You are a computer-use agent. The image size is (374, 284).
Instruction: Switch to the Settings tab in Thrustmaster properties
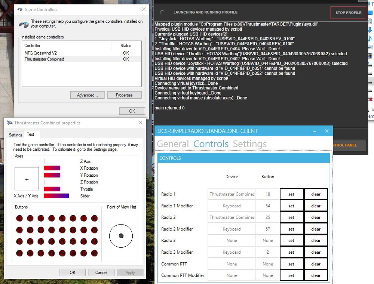tap(15, 135)
